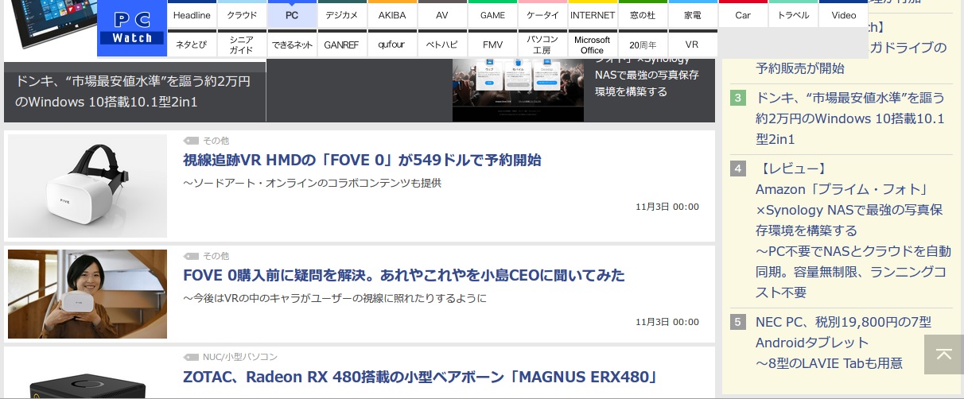
Task: Open the qufour link
Action: click(392, 45)
